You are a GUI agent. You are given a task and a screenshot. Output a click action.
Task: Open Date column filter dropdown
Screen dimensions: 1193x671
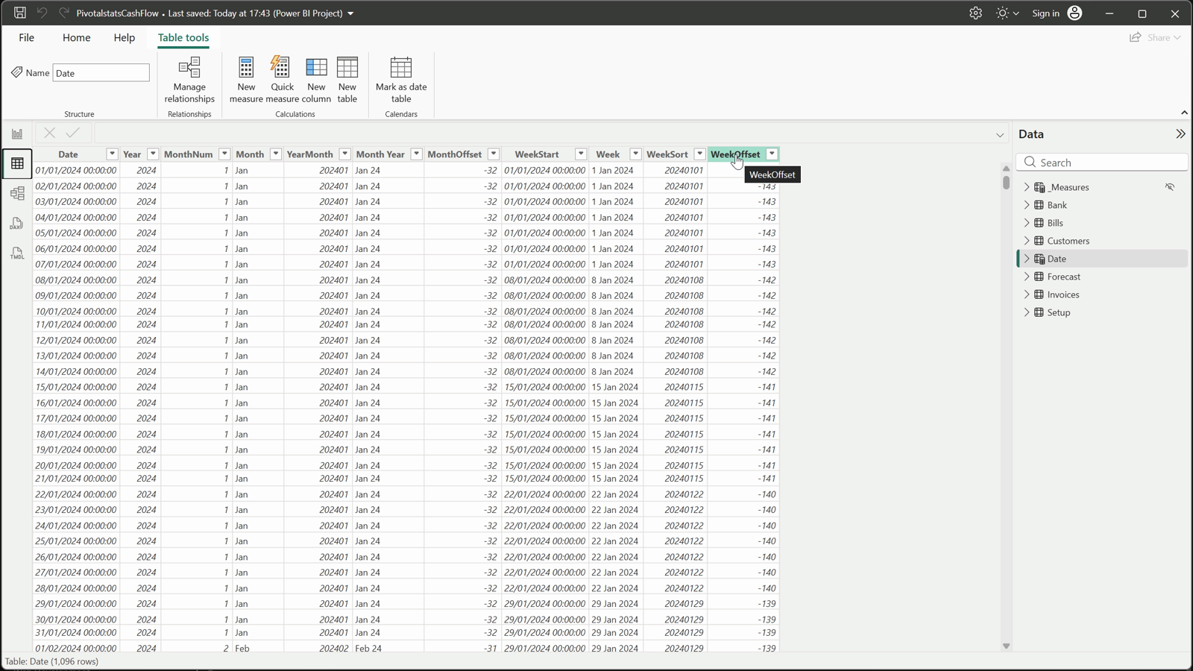coord(112,154)
